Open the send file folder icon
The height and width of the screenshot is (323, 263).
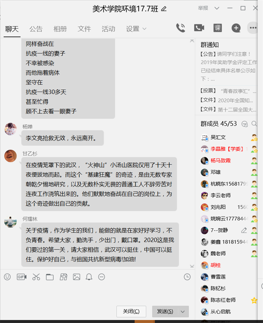point(50,277)
